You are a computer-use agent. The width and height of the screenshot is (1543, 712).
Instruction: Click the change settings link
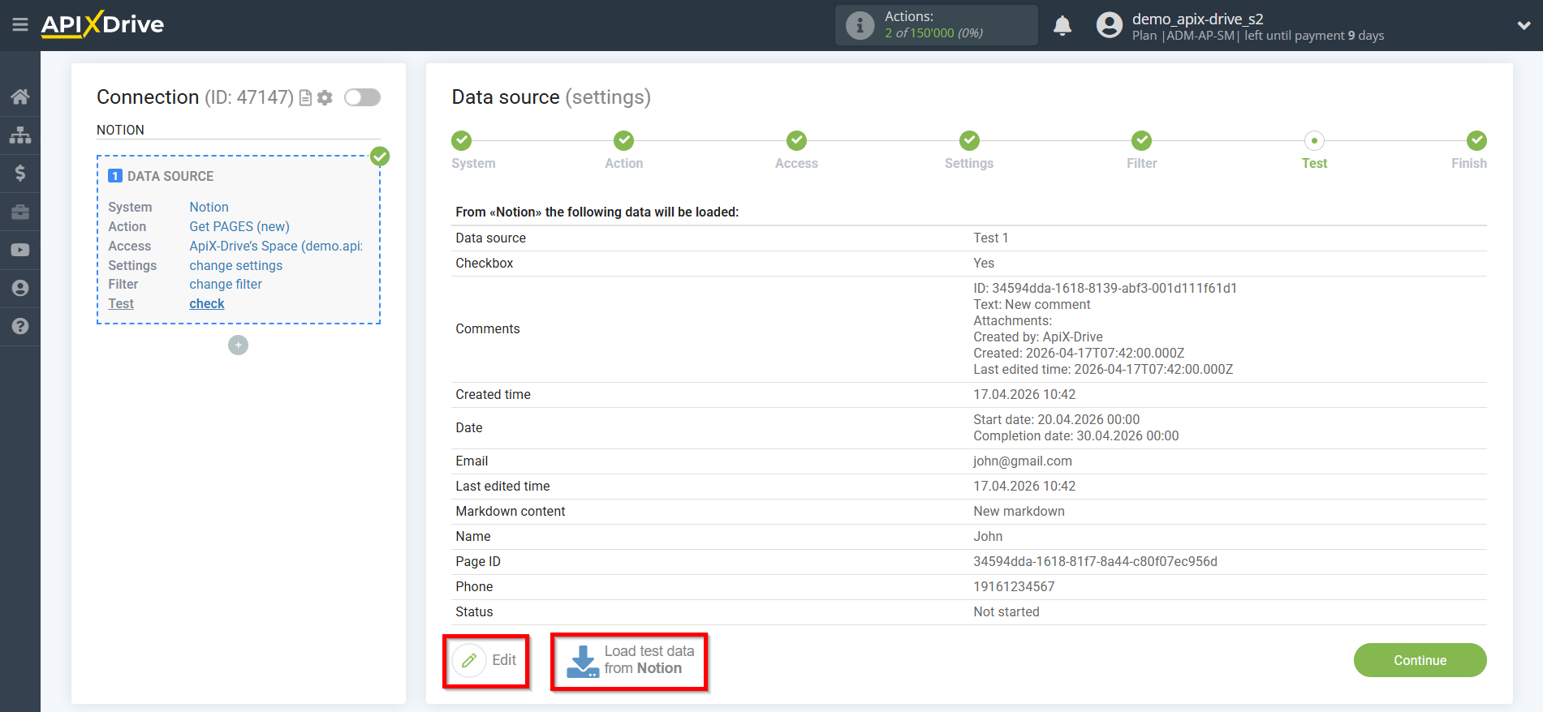tap(236, 266)
